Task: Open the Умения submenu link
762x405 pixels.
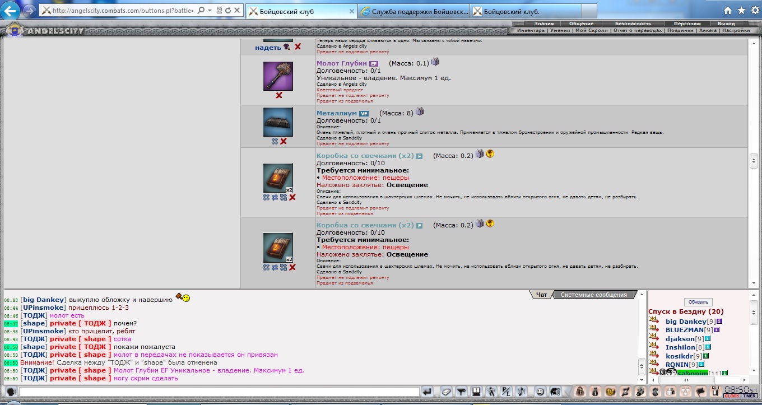Action: [560, 30]
